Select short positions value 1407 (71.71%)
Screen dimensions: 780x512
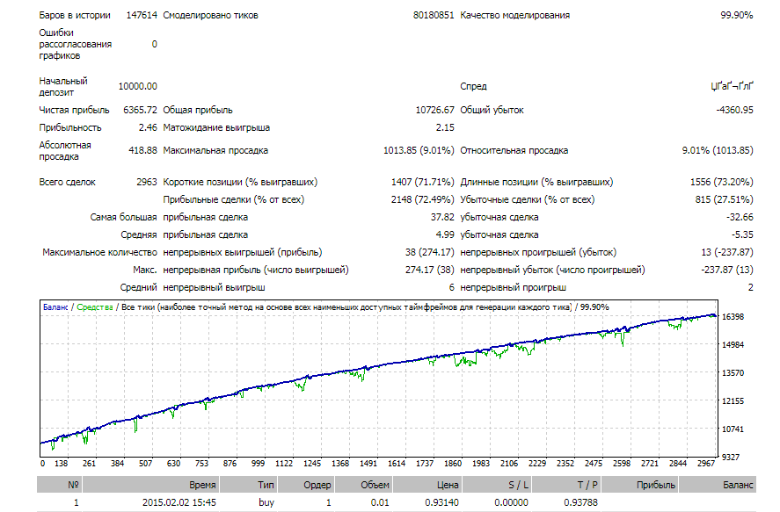point(422,183)
